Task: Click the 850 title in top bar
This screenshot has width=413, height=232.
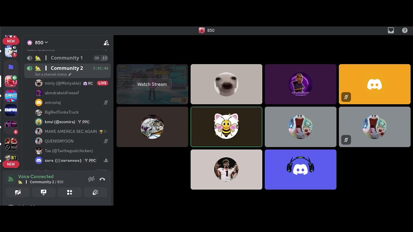Action: (211, 30)
